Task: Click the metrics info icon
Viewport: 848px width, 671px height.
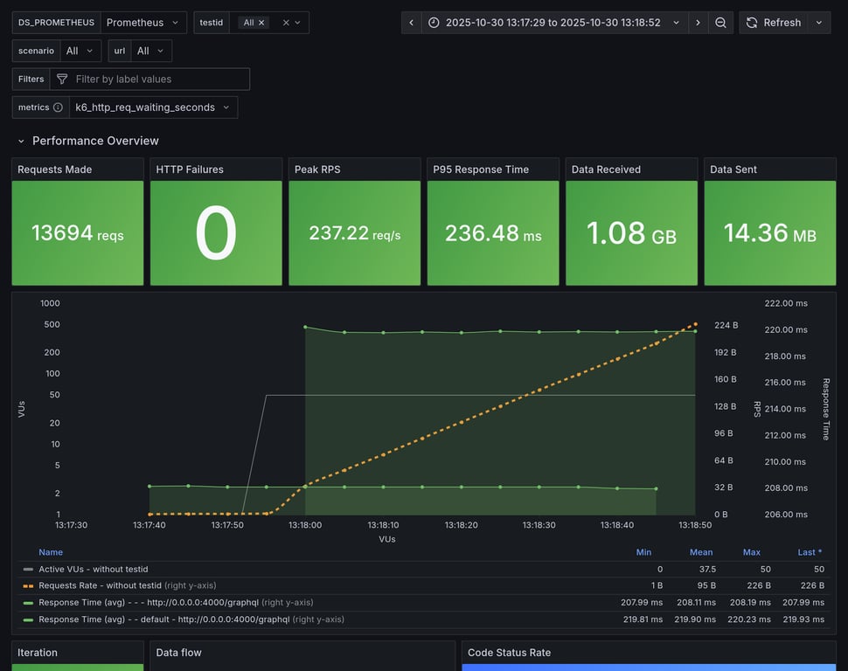Action: 58,107
